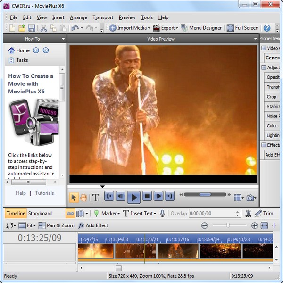Toggle the linking chain icon
The image size is (283, 283).
70,214
